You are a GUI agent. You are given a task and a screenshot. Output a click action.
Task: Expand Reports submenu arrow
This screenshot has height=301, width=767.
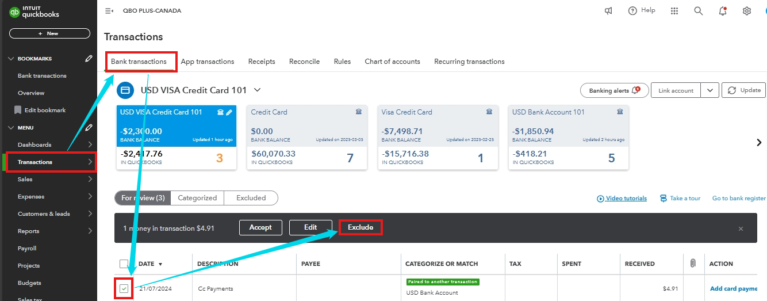click(x=90, y=231)
